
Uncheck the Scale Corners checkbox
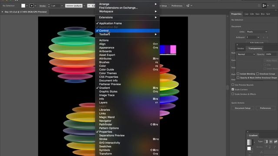233,90
